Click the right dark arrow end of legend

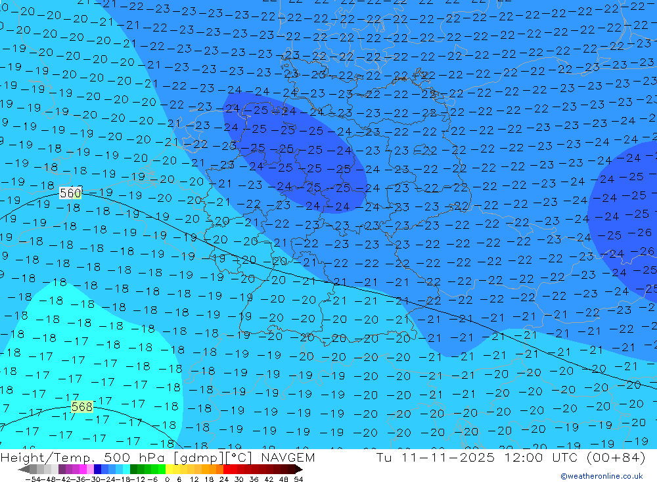(x=299, y=470)
